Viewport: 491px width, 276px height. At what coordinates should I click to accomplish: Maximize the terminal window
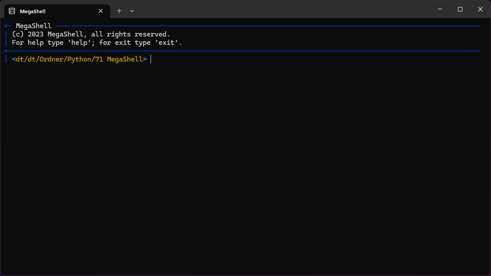[x=460, y=9]
